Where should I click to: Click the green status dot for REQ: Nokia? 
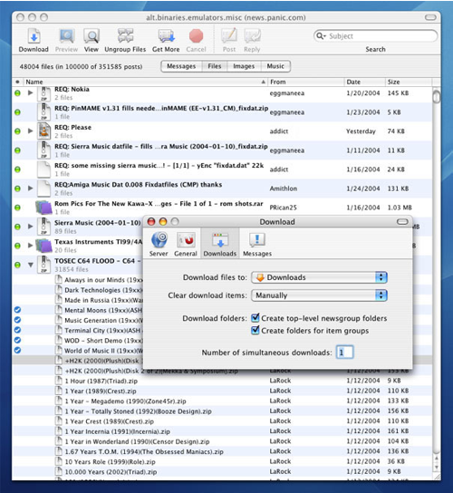(x=17, y=93)
